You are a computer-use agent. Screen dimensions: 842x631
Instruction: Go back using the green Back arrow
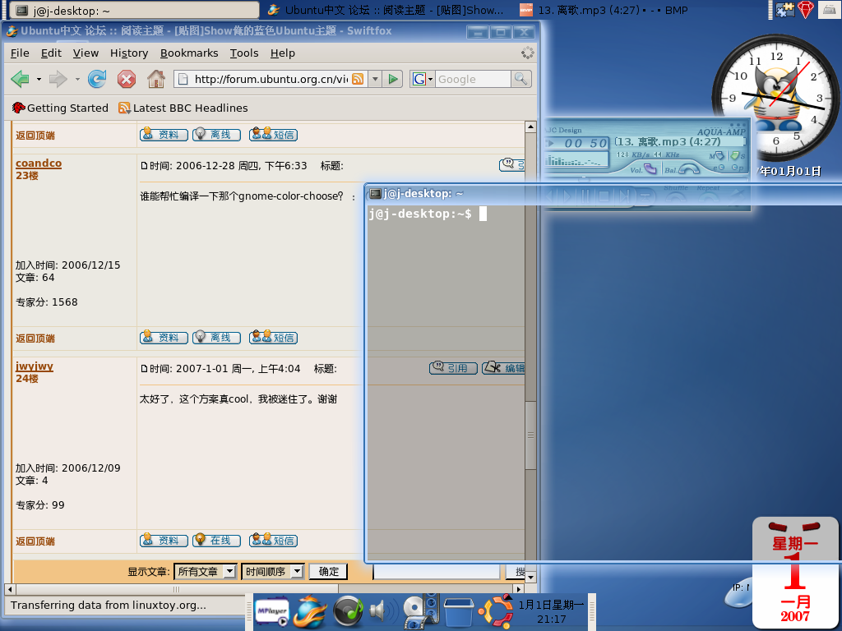pos(20,80)
